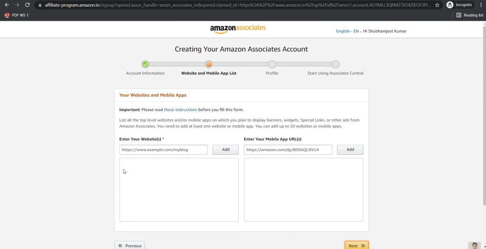Open the Incognito profile icon
Viewport: 486px width, 249px height.
point(450,5)
